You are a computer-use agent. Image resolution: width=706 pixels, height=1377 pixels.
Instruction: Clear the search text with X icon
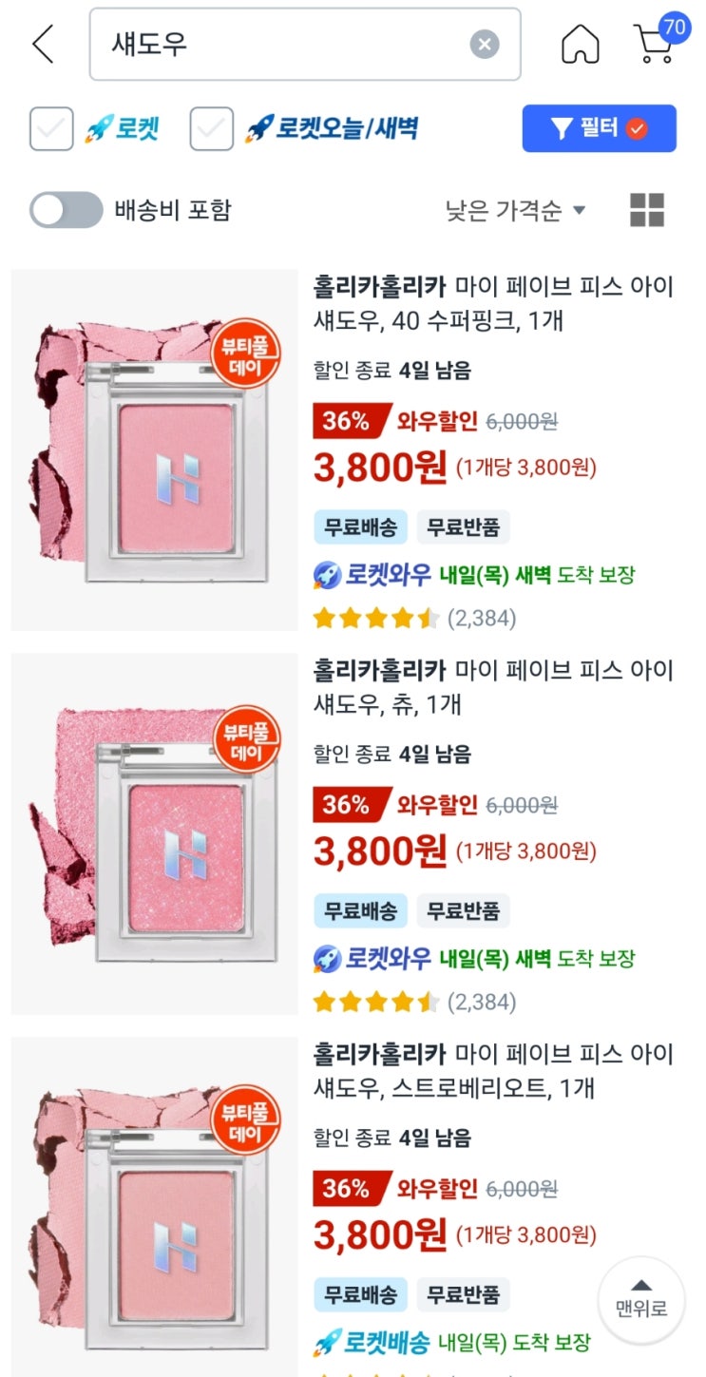tap(485, 44)
